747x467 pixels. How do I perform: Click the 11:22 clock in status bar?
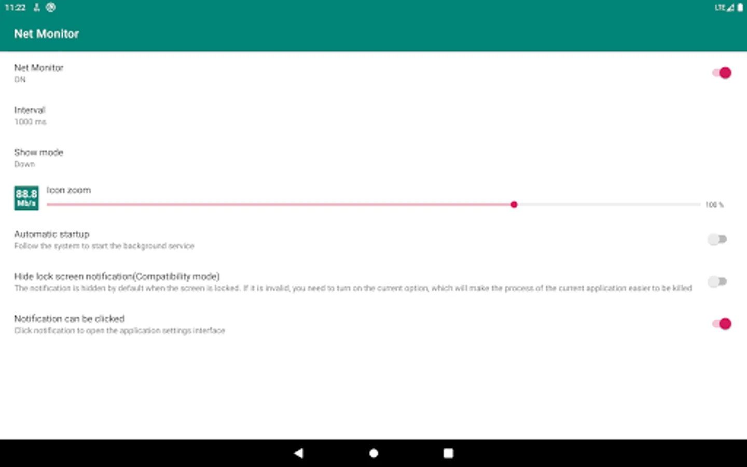(15, 7)
